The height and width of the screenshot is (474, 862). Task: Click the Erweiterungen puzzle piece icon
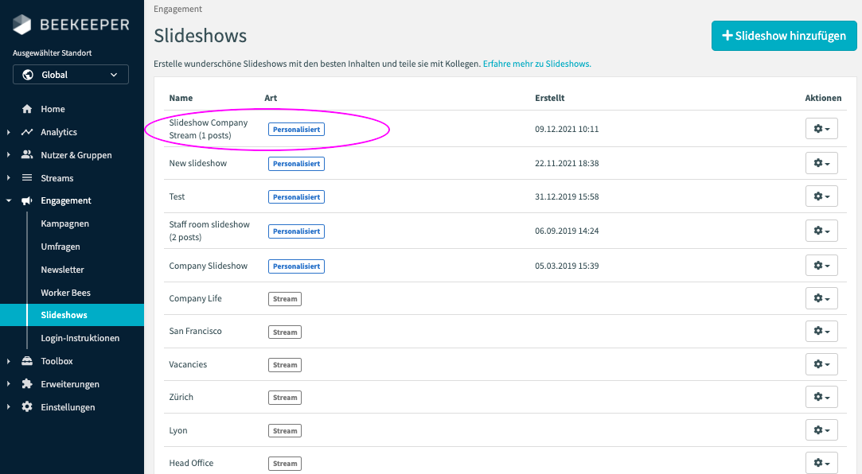click(x=27, y=384)
